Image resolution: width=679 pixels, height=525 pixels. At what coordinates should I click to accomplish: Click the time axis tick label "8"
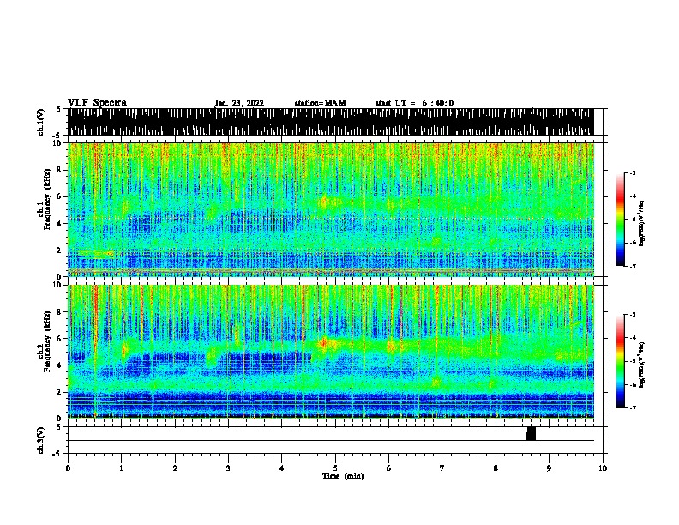pyautogui.click(x=496, y=468)
